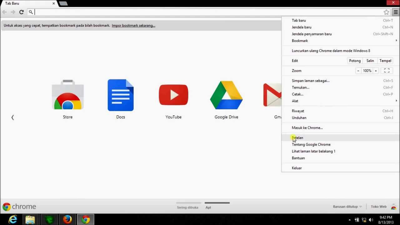Viewport: 400px width, 225px height.
Task: Choose Masuk ke Chrome menu item
Action: [340, 128]
